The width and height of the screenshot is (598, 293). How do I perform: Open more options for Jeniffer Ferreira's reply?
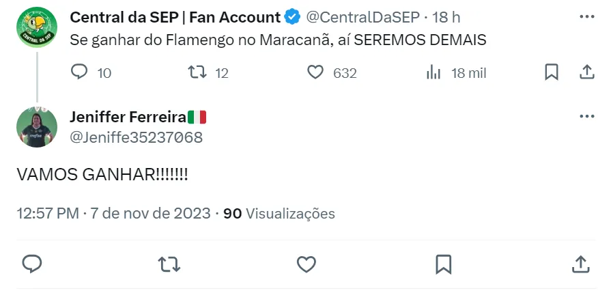tap(586, 116)
